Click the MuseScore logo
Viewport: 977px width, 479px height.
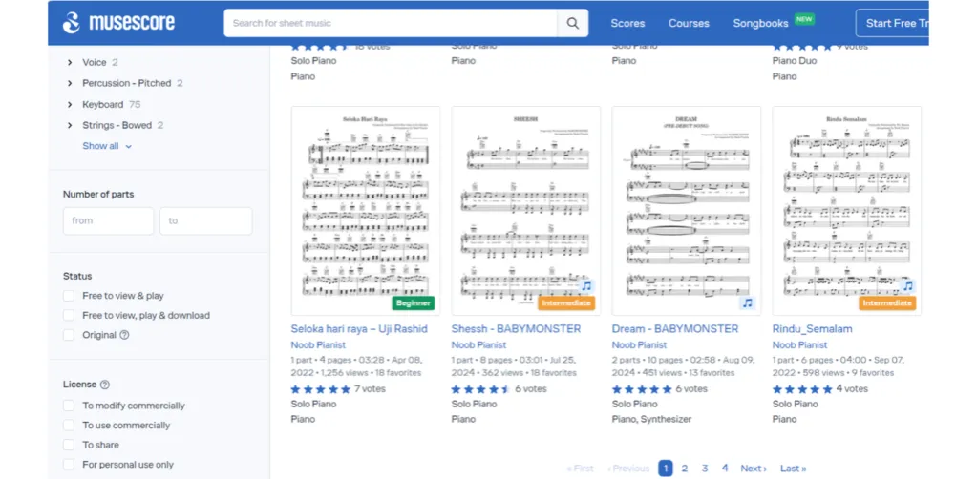tap(118, 23)
